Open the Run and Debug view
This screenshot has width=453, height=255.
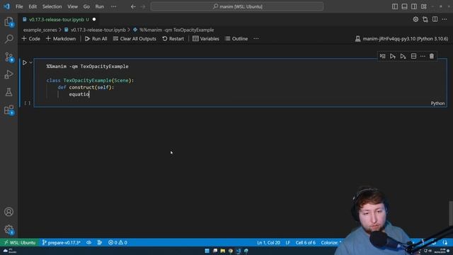8,74
